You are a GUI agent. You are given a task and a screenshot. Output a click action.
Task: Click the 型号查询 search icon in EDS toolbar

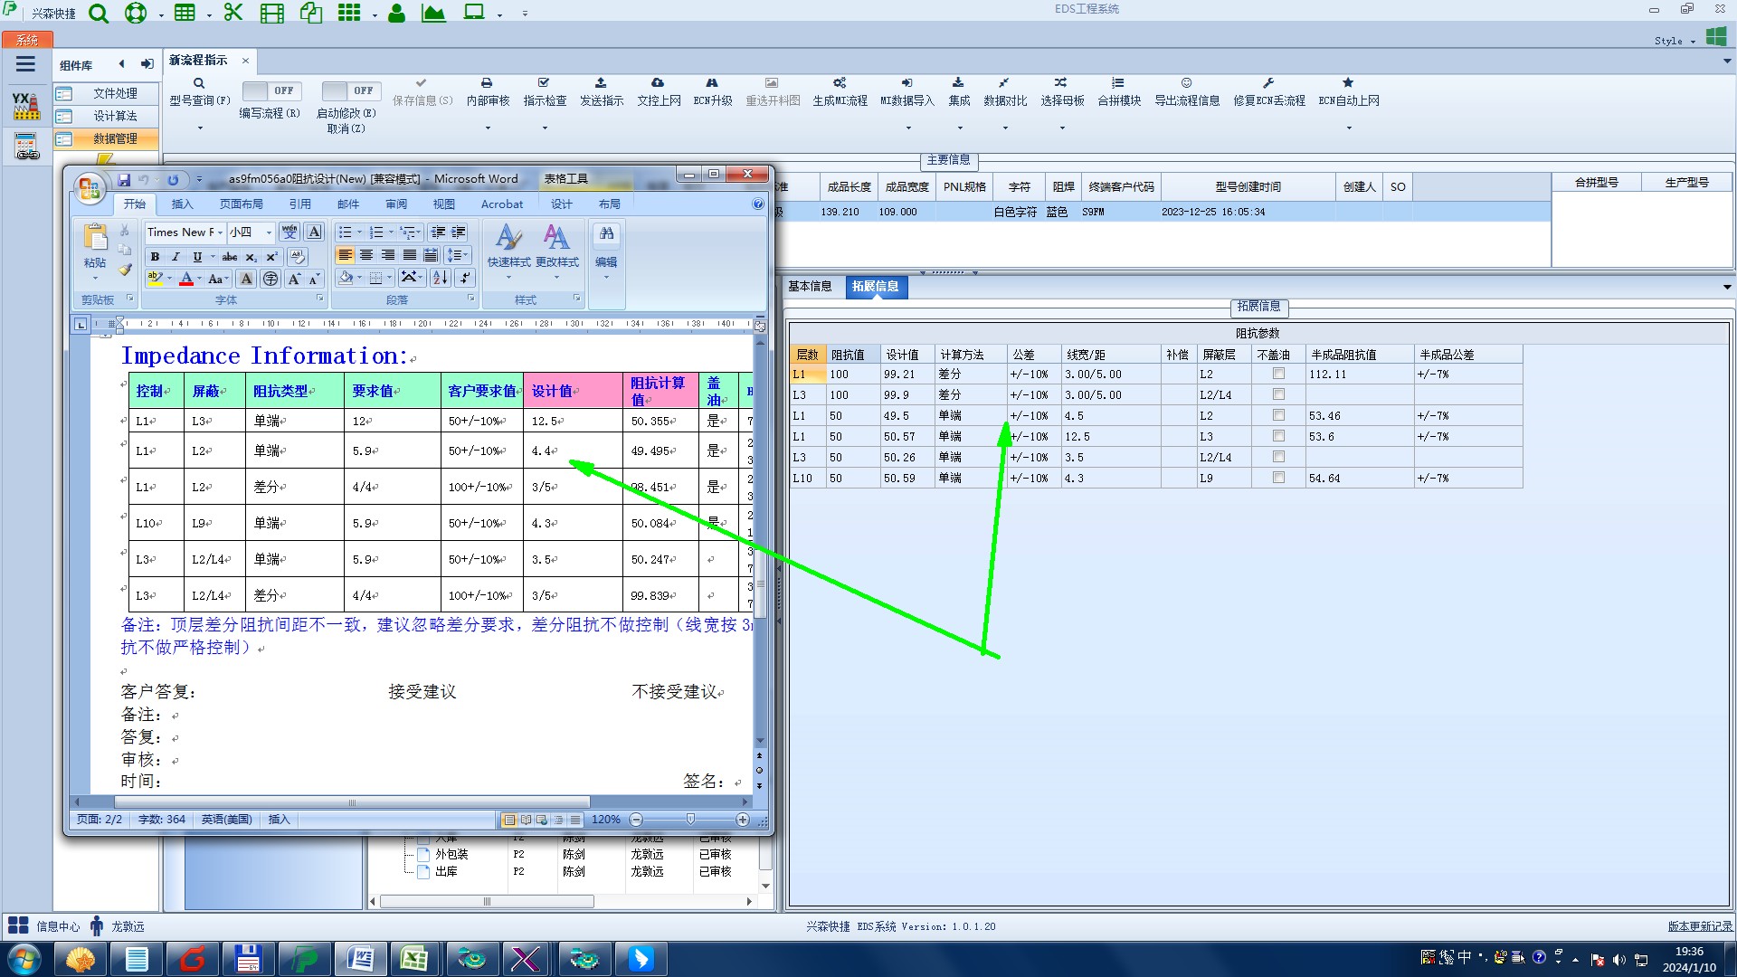(x=199, y=83)
